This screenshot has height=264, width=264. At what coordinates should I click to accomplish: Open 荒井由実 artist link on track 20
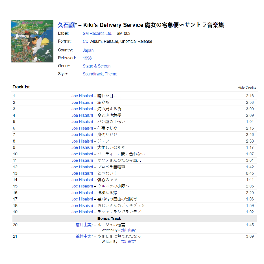[84, 225]
